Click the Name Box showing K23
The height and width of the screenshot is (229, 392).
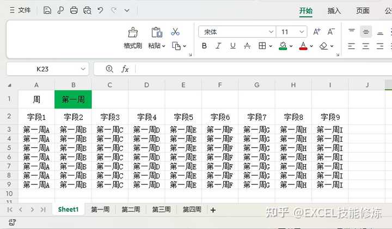click(42, 69)
